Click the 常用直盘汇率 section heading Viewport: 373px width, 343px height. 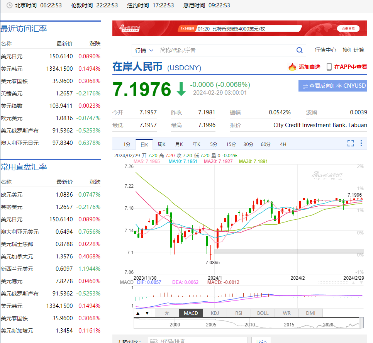click(24, 167)
